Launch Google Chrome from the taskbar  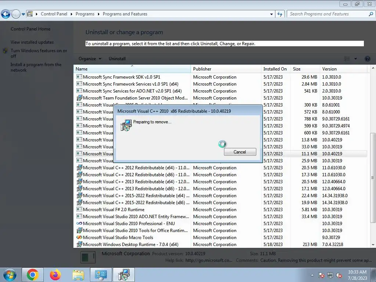tap(33, 275)
